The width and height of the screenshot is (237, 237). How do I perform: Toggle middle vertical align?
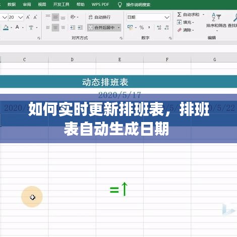(55, 17)
